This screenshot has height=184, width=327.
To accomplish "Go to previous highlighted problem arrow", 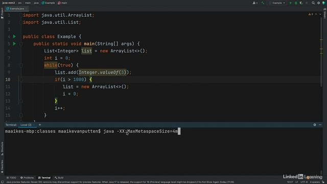I will click(316, 14).
